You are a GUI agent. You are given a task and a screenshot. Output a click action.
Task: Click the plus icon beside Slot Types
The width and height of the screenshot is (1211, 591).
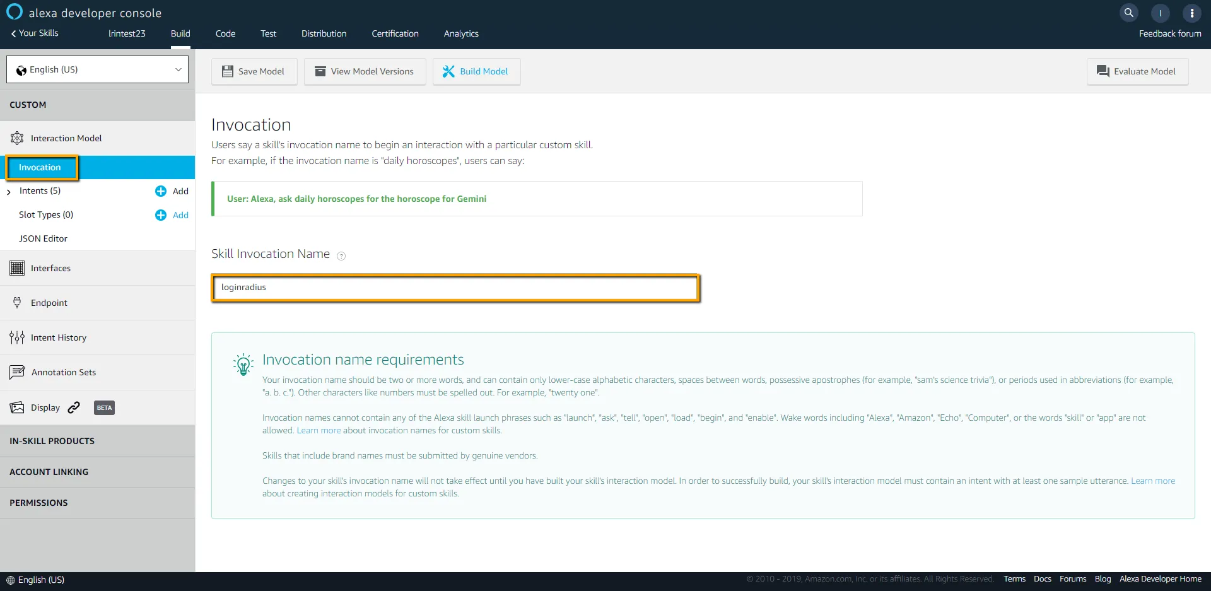click(161, 215)
